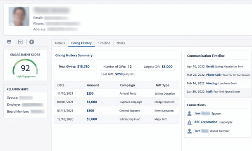Click the $500 gift amount
The image size is (252, 151).
90,111
